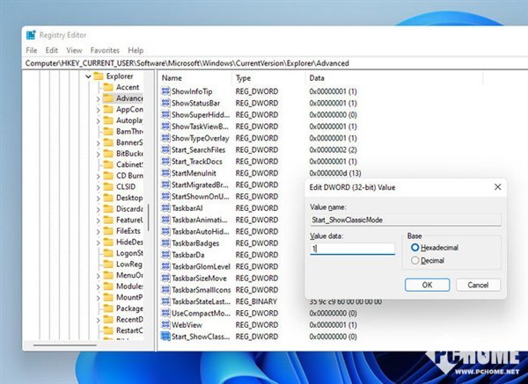Screen dimensions: 528x384
Task: Click the StartMenuInit value icon
Action: pyautogui.click(x=165, y=173)
